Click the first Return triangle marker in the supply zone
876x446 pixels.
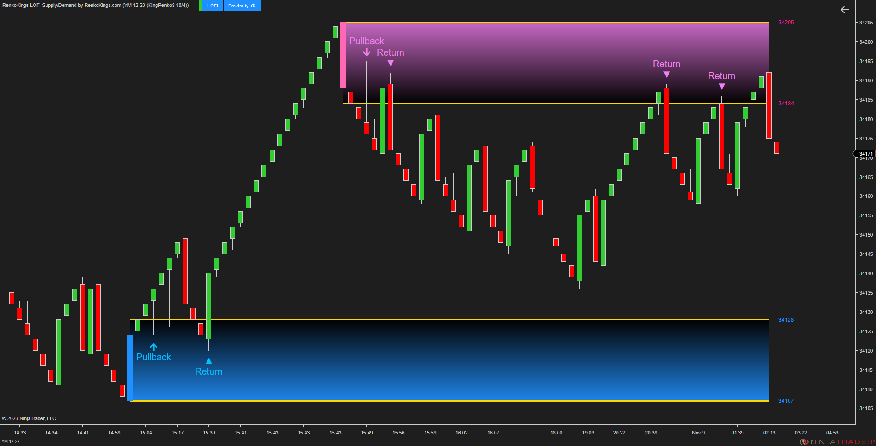390,63
